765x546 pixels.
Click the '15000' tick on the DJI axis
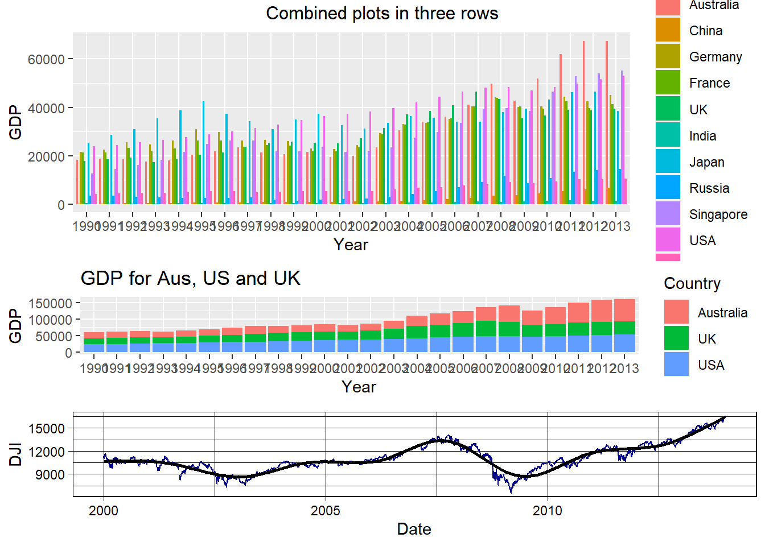46,428
